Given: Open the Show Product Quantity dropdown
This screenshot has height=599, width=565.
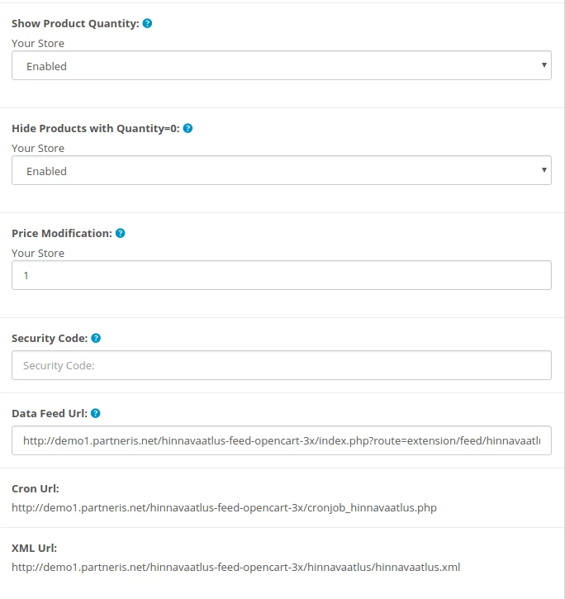Looking at the screenshot, I should point(282,66).
